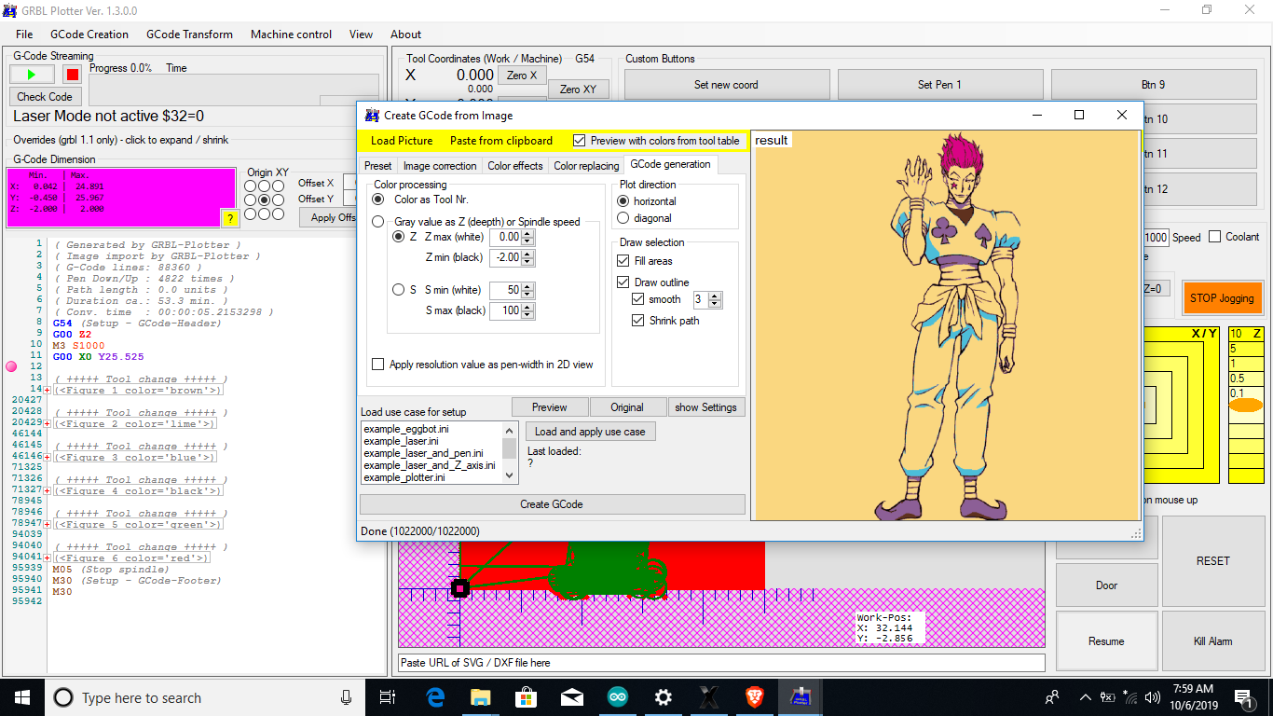Show the Original image in the dialog
The image size is (1273, 716).
coord(627,407)
